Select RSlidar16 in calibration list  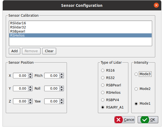point(80,23)
